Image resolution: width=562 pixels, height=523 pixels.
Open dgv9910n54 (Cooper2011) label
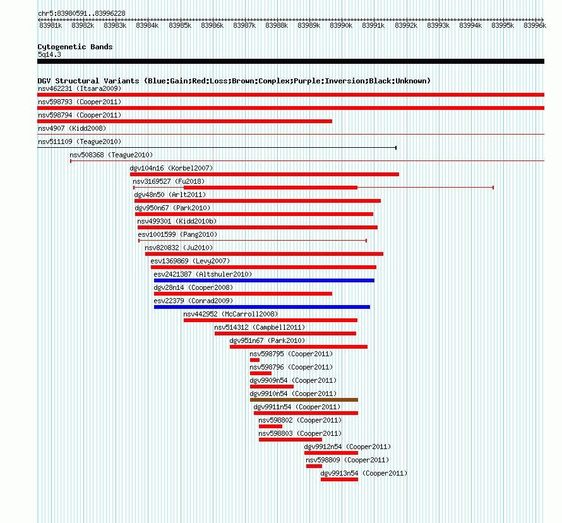point(293,394)
